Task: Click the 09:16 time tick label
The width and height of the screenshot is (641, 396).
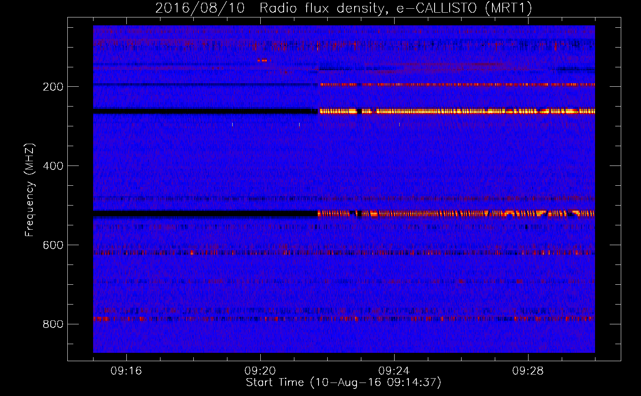Action: pyautogui.click(x=126, y=371)
